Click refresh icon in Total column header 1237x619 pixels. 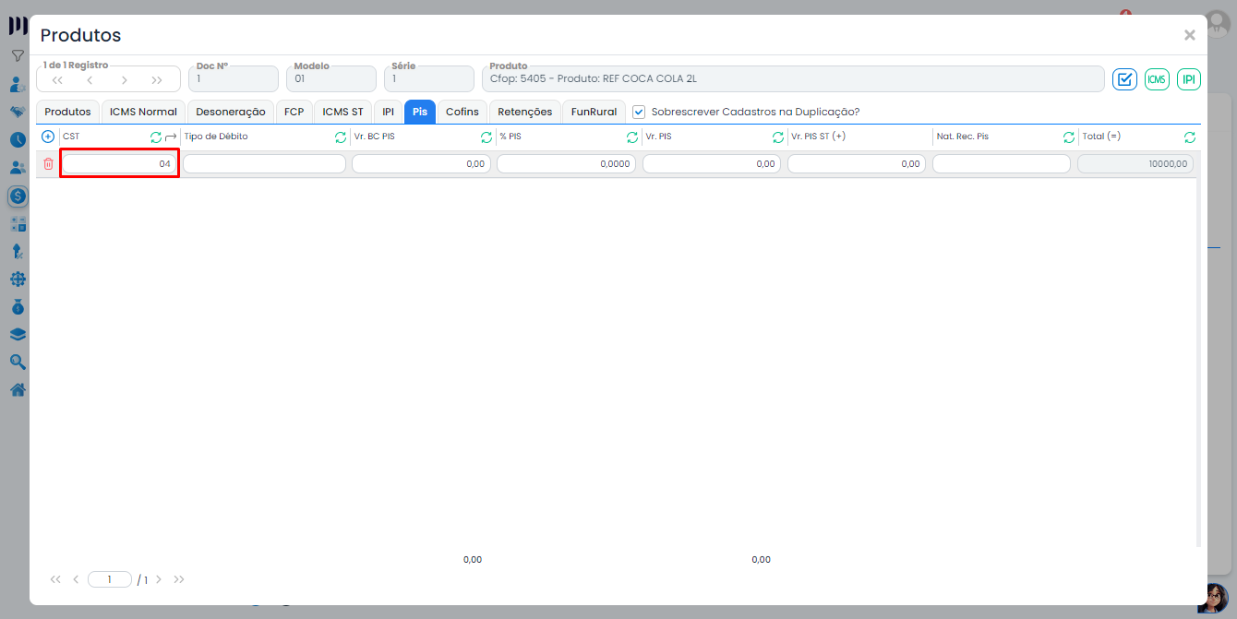[1190, 137]
